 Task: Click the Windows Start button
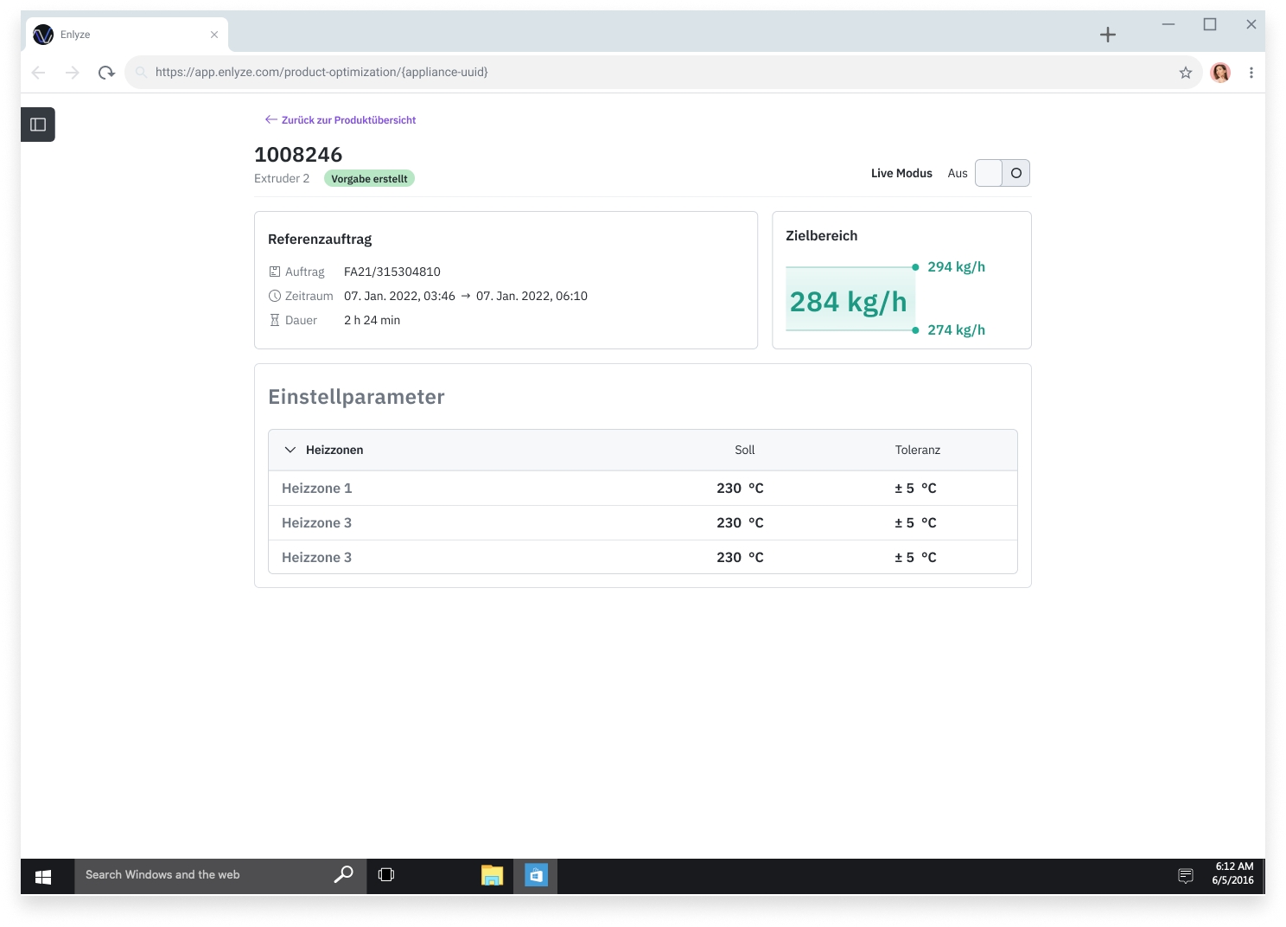point(43,876)
